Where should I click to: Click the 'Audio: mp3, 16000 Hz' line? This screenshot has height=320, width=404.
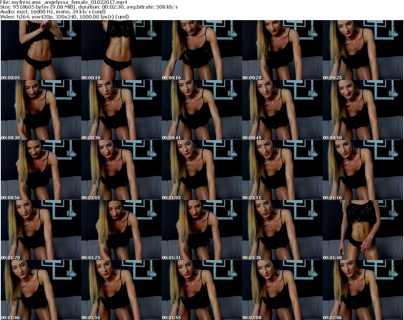tap(53, 12)
